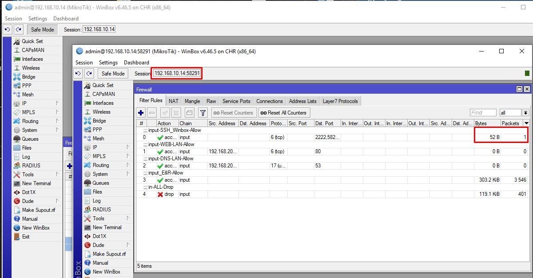This screenshot has width=533, height=278.
Task: Expand Routing submenu in front window sidebar
Action: 128,165
